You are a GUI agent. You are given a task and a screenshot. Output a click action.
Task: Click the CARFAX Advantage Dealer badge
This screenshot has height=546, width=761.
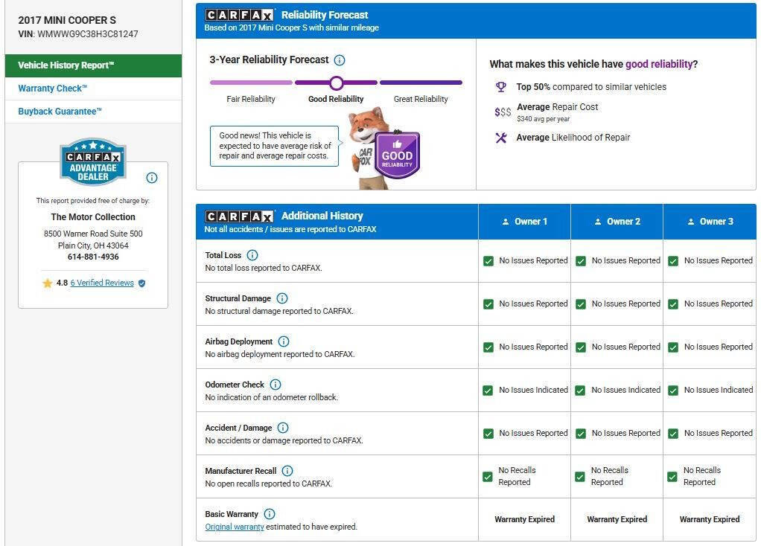point(93,161)
